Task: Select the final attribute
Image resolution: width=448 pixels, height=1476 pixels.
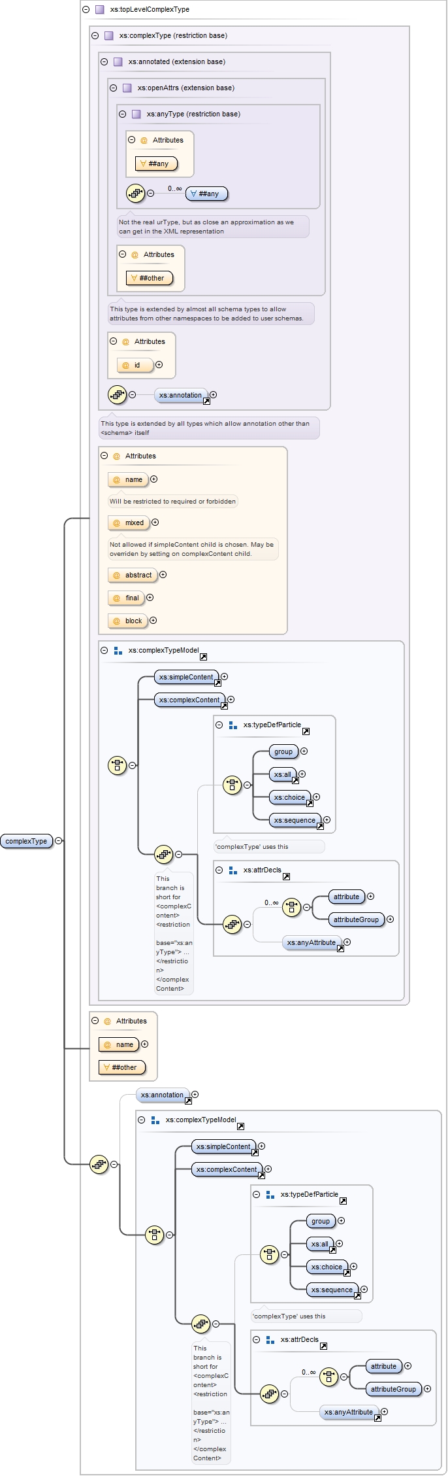Action: coord(125,598)
